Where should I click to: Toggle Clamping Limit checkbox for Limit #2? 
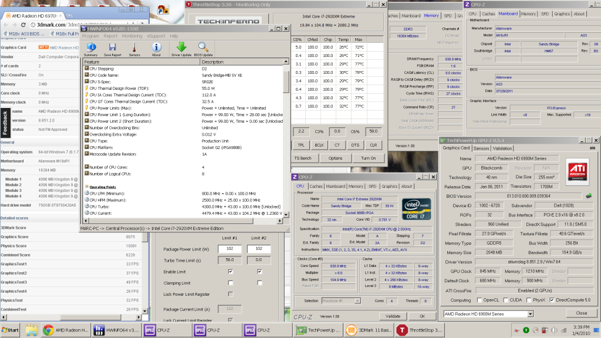(x=259, y=283)
